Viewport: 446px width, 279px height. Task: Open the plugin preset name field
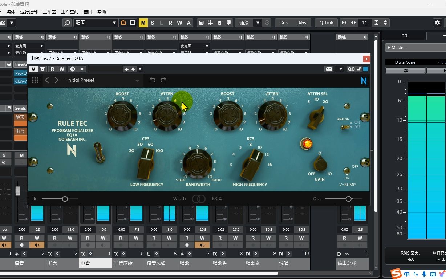click(x=105, y=69)
